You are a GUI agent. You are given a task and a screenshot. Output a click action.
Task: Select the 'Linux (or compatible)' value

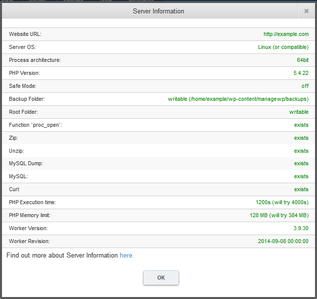tap(283, 47)
